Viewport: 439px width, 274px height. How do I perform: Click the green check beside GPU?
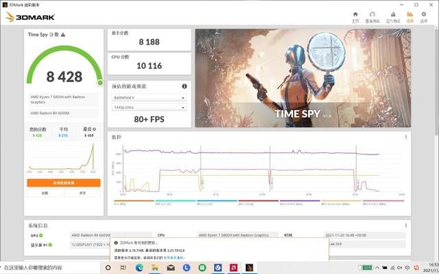[41, 236]
